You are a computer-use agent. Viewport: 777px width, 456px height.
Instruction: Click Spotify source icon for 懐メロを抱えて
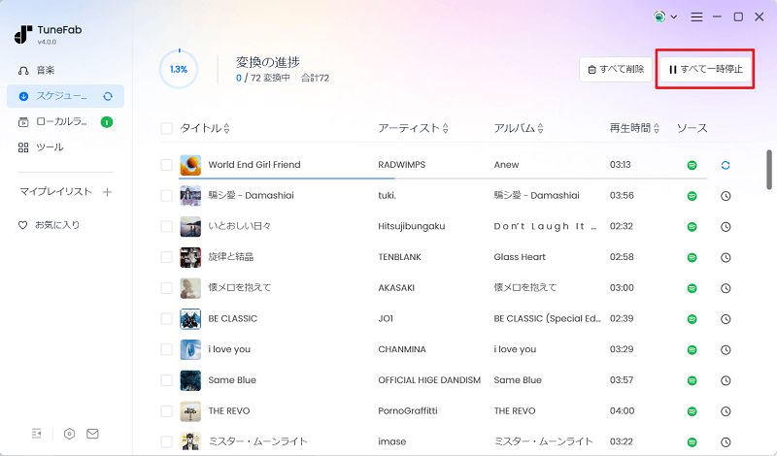(x=693, y=288)
